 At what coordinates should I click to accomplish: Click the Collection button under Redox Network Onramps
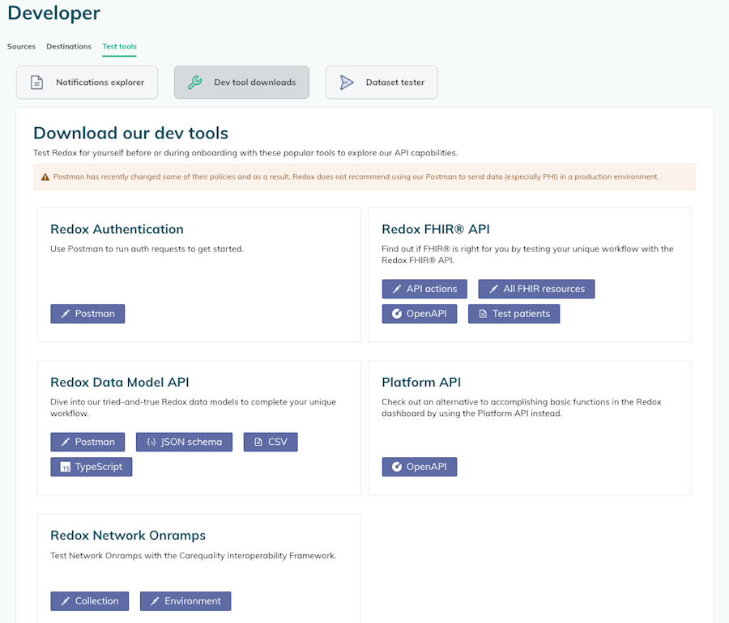89,601
